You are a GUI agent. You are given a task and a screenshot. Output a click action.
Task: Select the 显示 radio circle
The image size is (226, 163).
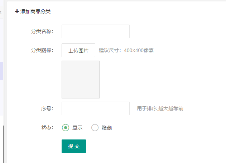[66, 128]
